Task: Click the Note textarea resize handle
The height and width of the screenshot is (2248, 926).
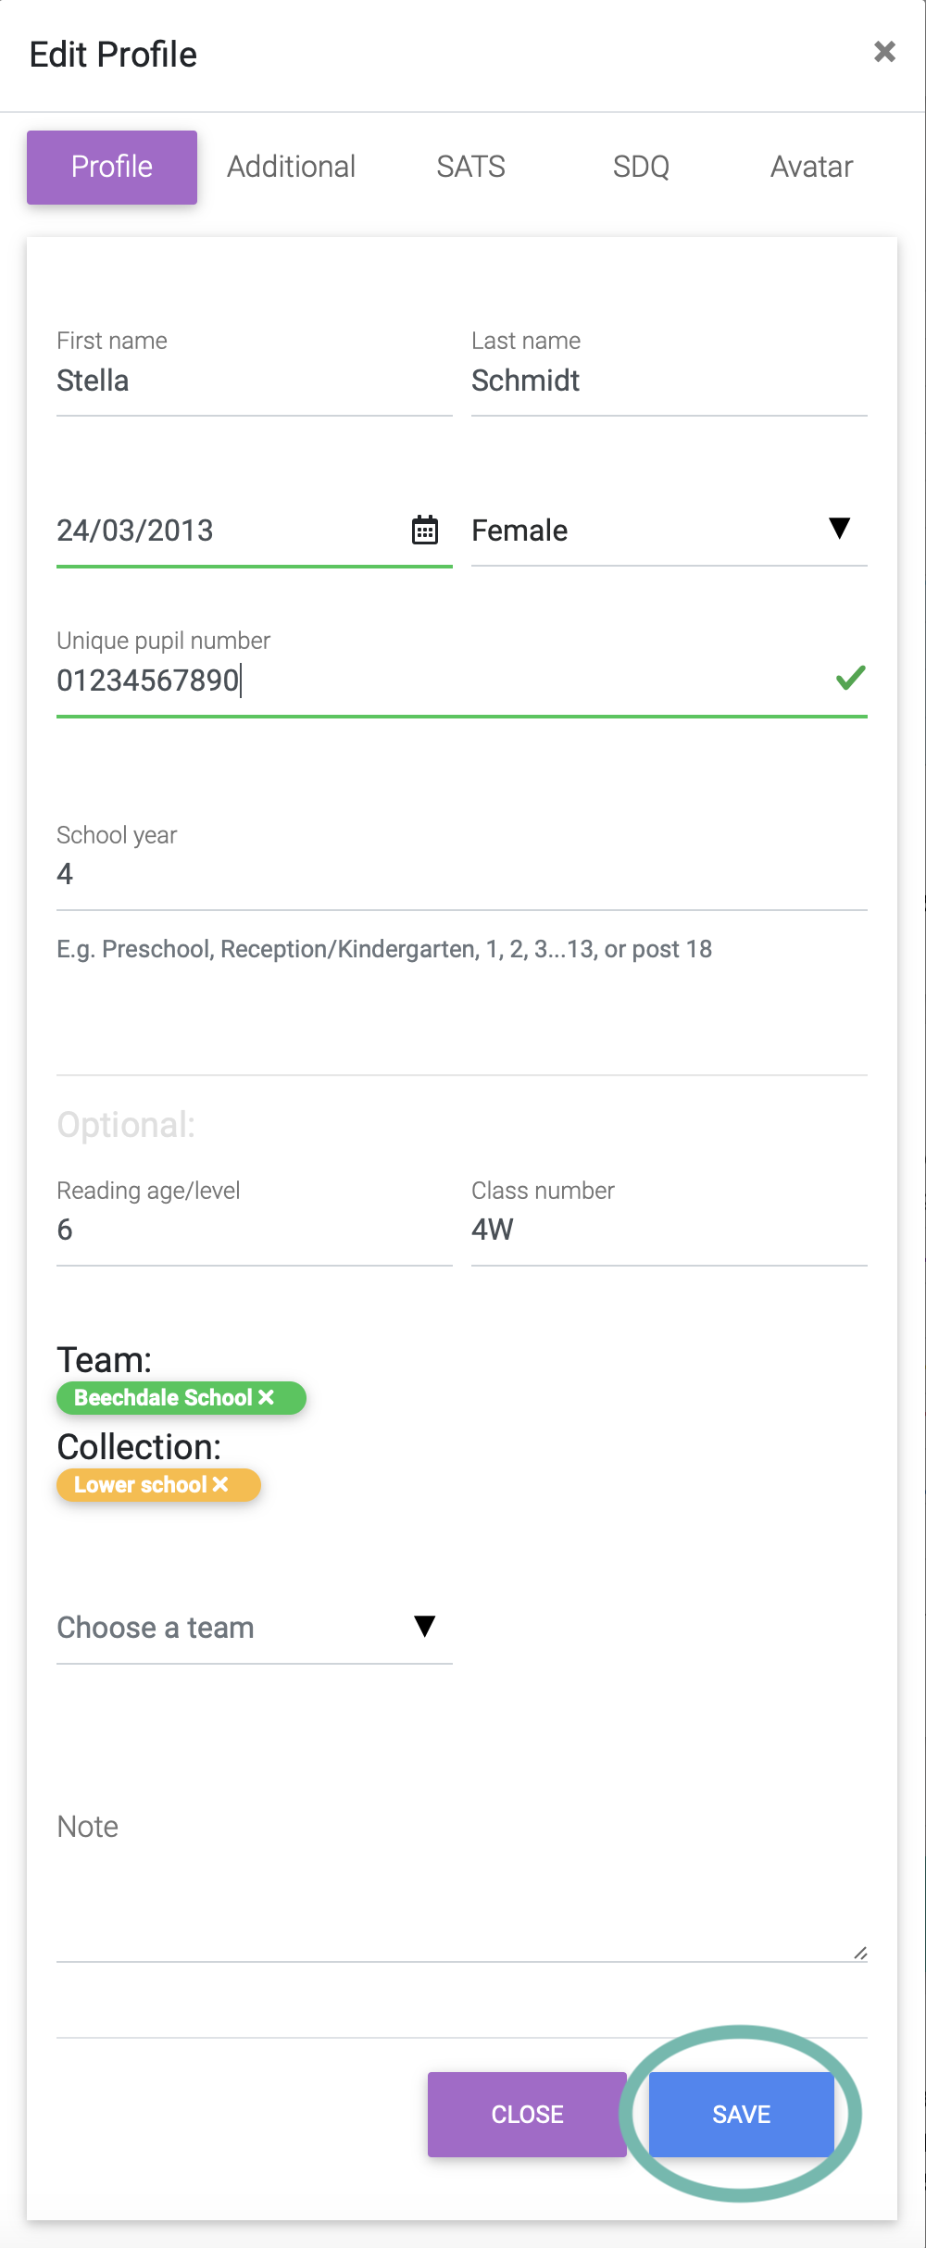Action: point(860,1953)
